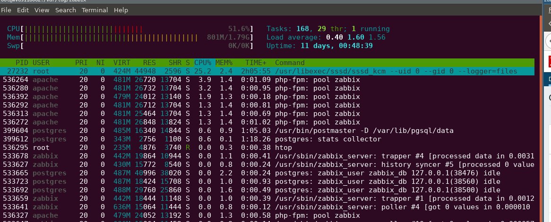
Task: Select zabbix_server trapper #4 process row
Action: (267, 156)
